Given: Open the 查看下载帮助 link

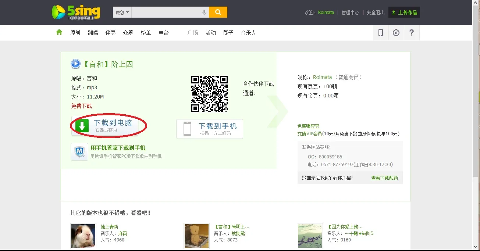Looking at the screenshot, I should point(384,178).
